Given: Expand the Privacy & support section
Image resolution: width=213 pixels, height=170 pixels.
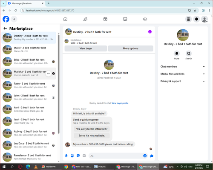Looking at the screenshot, I should 183,81.
